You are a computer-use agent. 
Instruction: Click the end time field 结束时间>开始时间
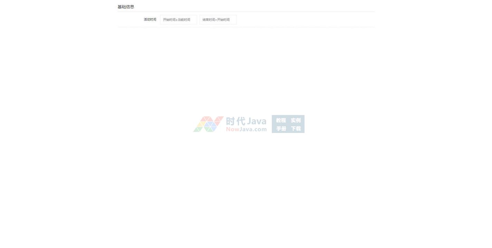pyautogui.click(x=218, y=20)
